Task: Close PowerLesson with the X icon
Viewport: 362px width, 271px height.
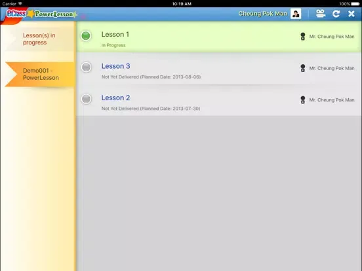Action: click(x=351, y=14)
